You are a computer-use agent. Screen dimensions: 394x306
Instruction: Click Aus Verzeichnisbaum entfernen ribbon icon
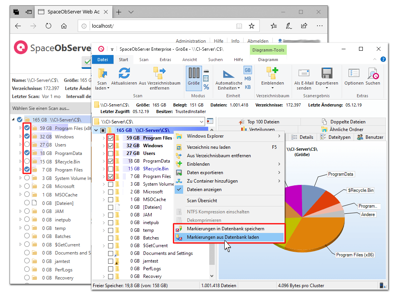pos(160,73)
